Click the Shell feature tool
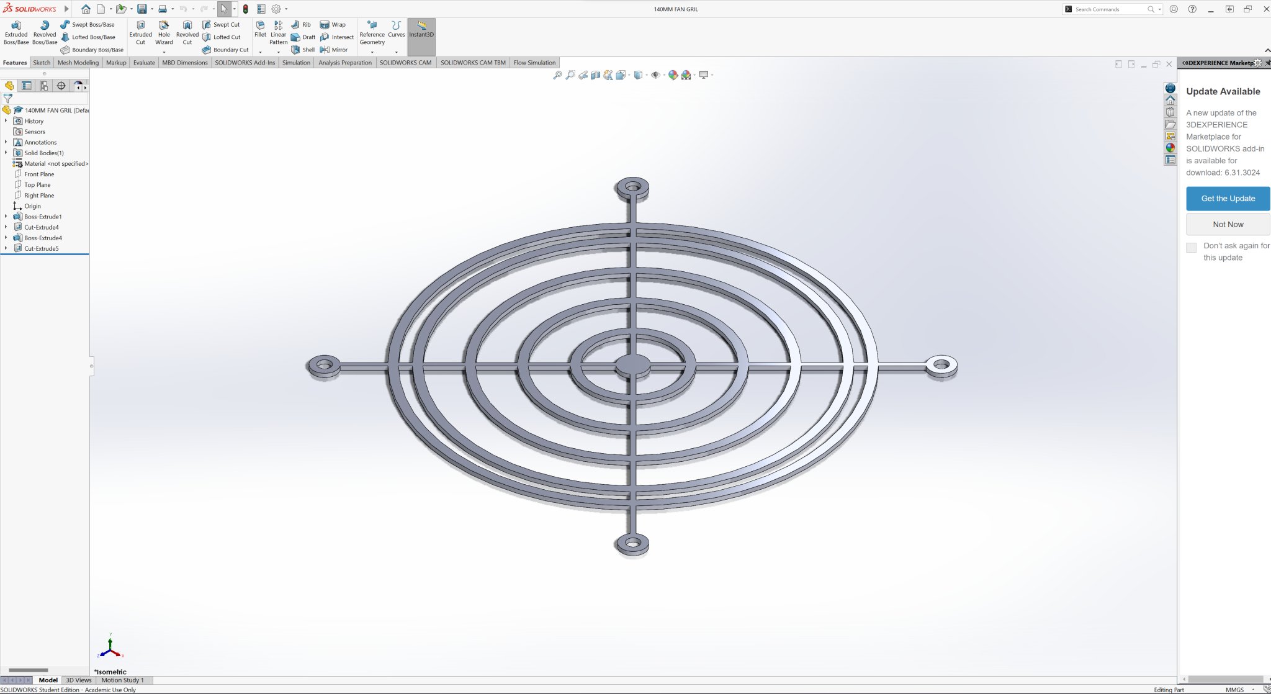Screen dimensions: 1271x694 click(x=303, y=50)
